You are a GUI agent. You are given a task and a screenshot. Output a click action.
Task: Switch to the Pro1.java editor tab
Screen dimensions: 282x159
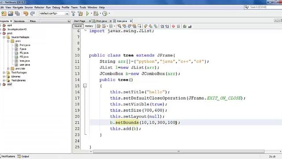(101, 21)
